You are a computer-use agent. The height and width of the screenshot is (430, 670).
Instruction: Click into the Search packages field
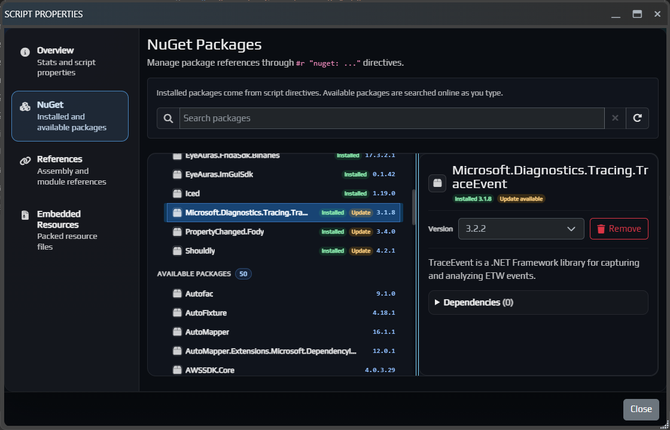click(389, 118)
